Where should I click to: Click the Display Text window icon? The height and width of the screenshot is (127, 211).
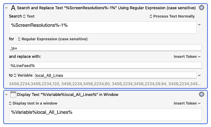(x=13, y=94)
